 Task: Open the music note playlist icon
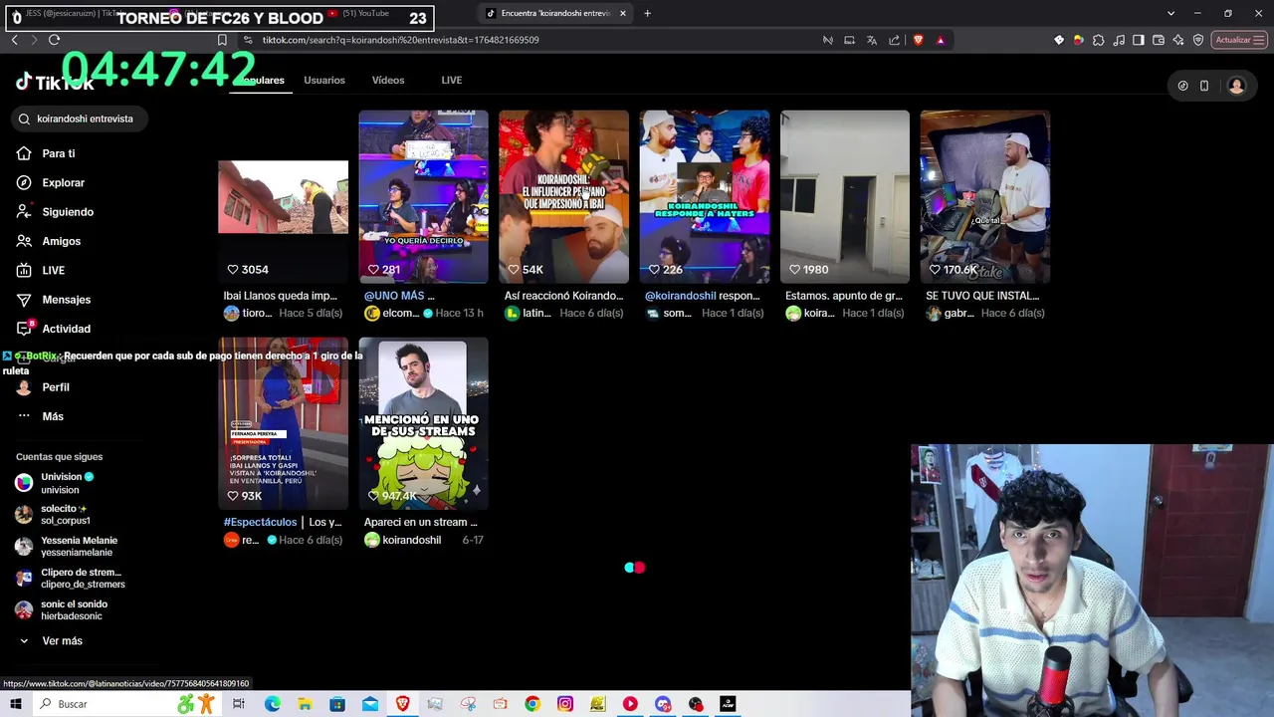1120,40
